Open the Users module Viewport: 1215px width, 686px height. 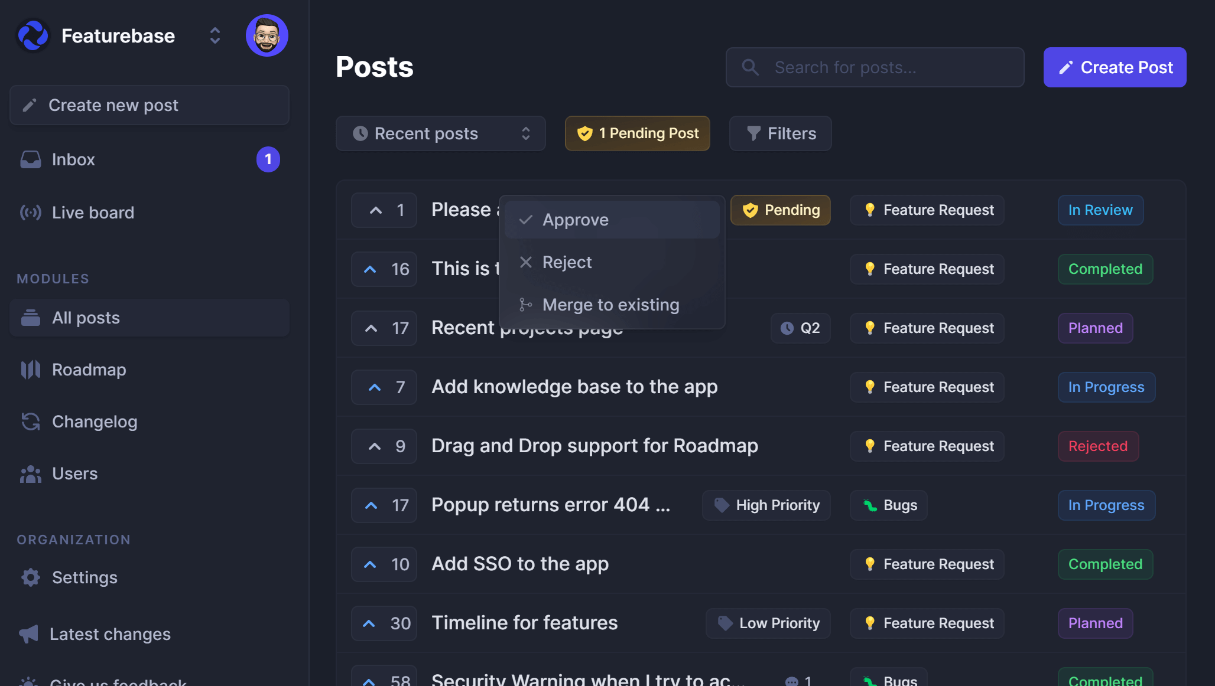[x=74, y=473]
